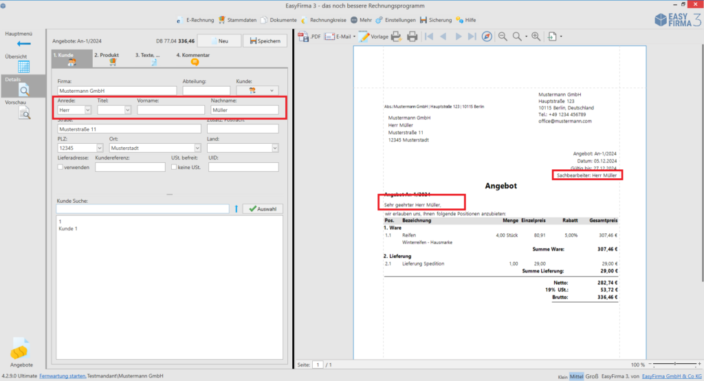Go to first page of preview
Viewport: 704px width, 381px height.
point(429,36)
